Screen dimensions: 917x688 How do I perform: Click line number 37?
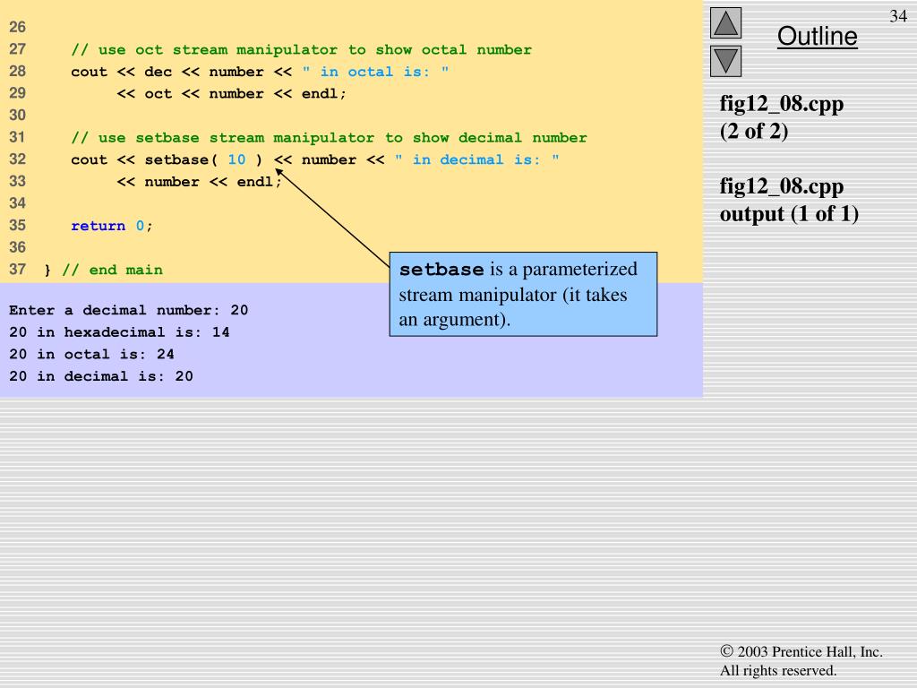[18, 269]
